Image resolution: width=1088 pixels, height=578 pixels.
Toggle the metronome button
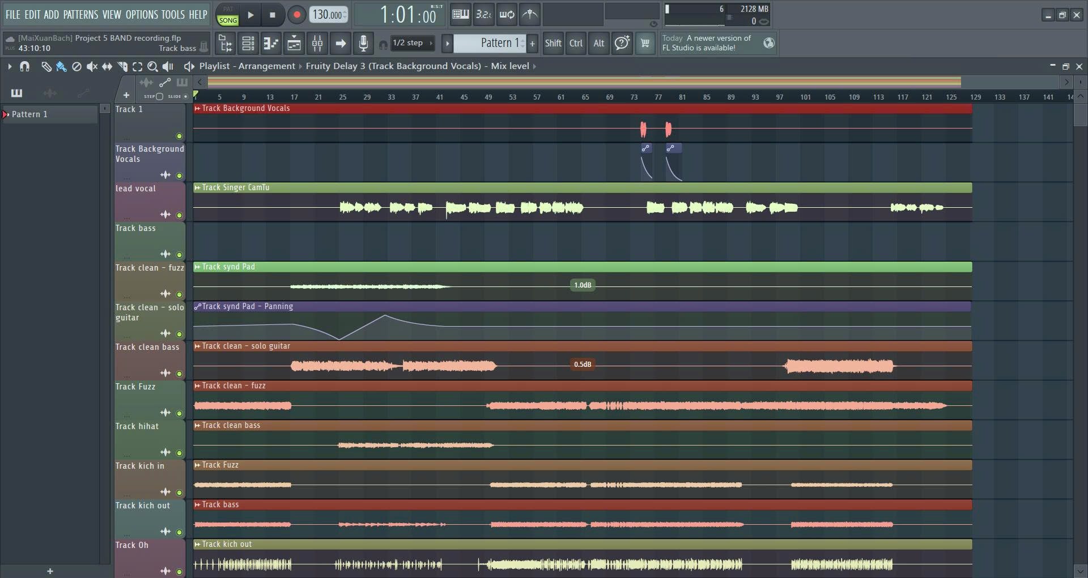530,14
